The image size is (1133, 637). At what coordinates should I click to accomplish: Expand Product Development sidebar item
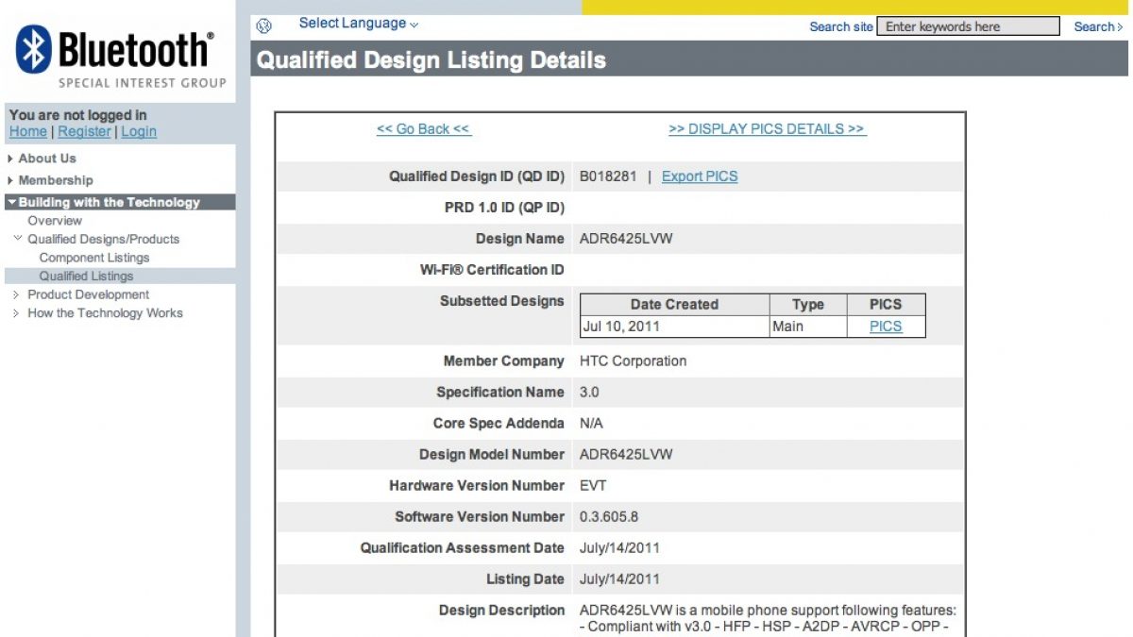tap(88, 294)
